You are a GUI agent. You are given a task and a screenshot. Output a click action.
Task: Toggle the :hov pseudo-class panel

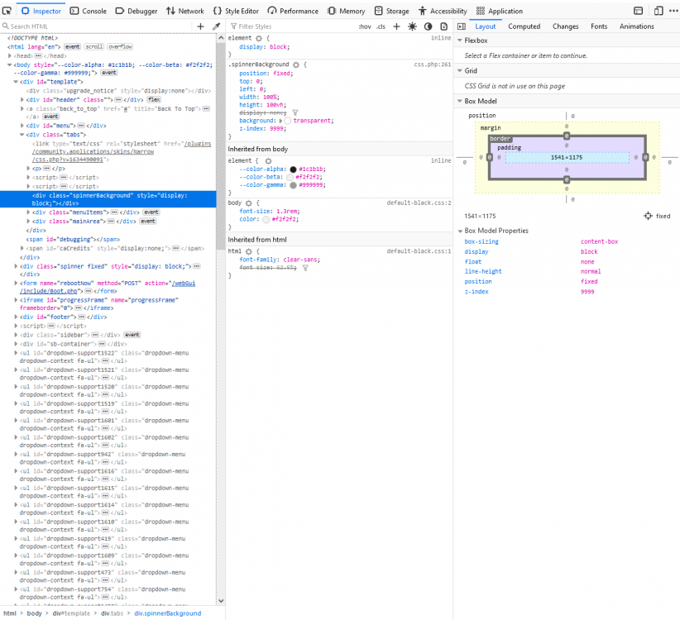click(365, 26)
